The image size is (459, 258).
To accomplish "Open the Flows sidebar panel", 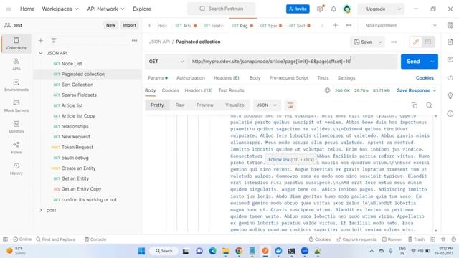I will point(16,148).
